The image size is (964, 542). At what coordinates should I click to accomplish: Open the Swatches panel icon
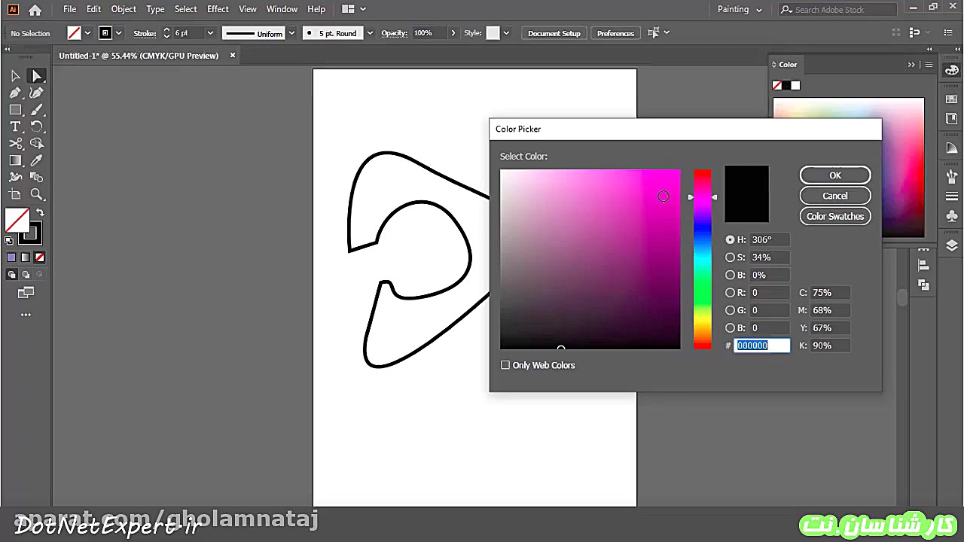tap(951, 100)
